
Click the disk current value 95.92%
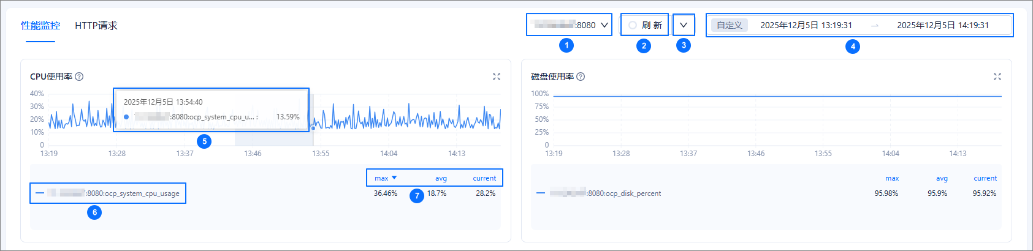click(985, 193)
